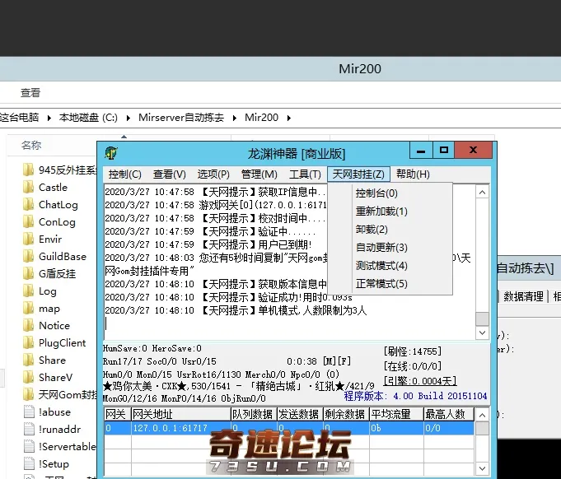The height and width of the screenshot is (479, 561).
Task: Select the !Setup file icon
Action: point(29,463)
